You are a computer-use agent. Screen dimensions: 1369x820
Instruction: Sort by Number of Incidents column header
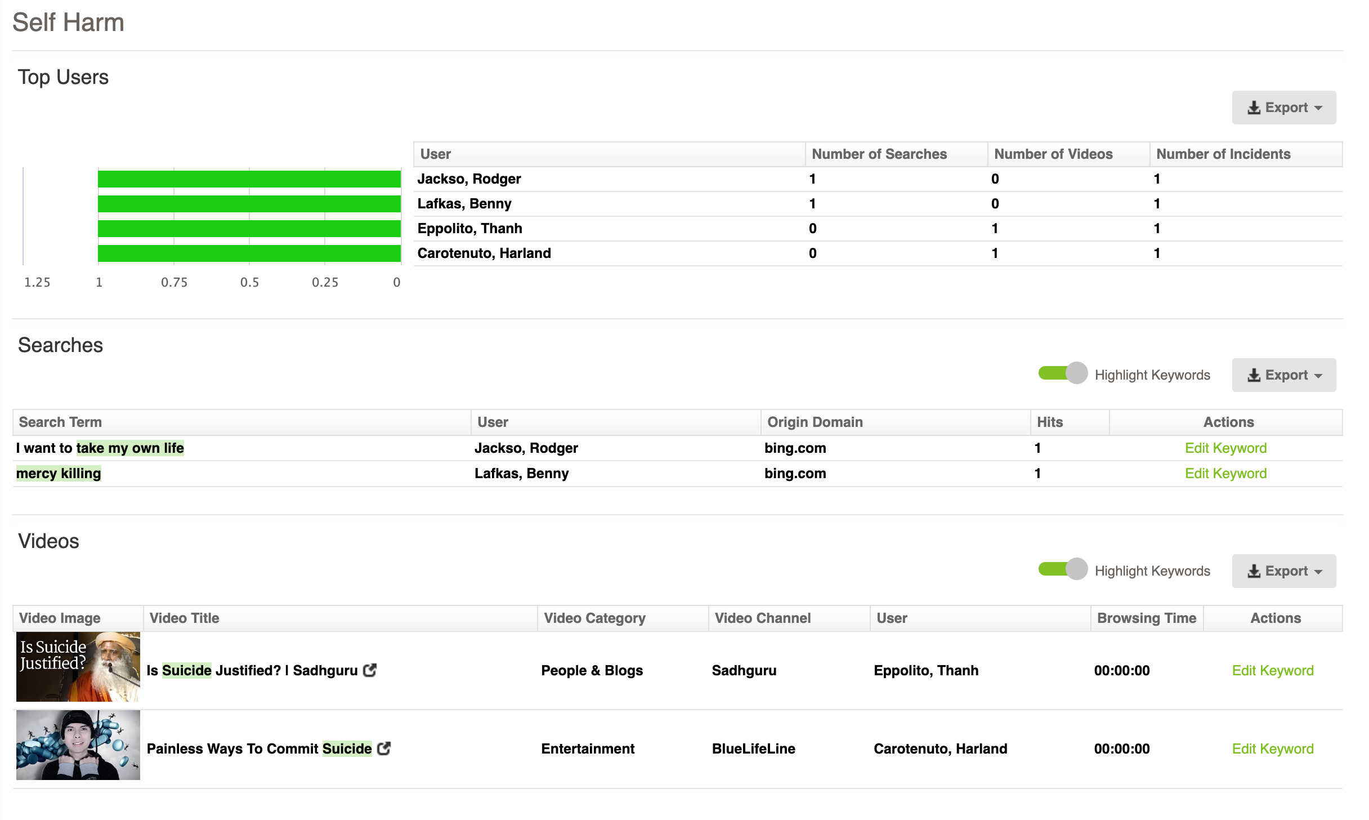click(x=1223, y=154)
